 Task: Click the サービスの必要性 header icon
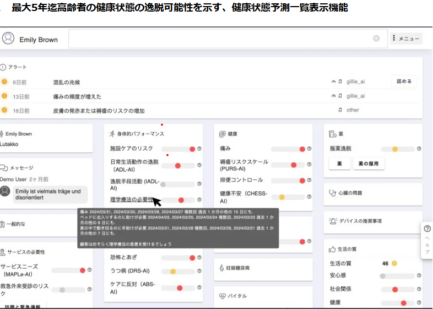click(3, 252)
